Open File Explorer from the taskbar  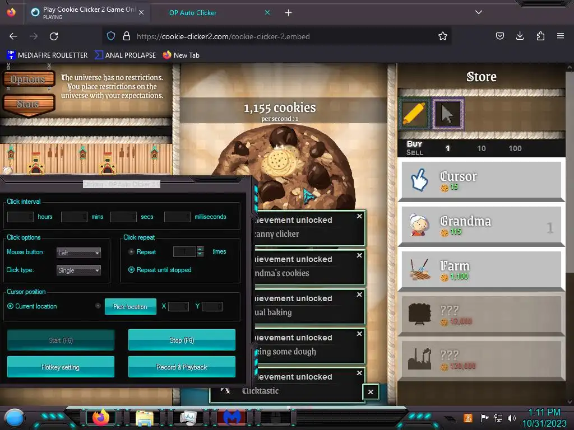click(144, 418)
